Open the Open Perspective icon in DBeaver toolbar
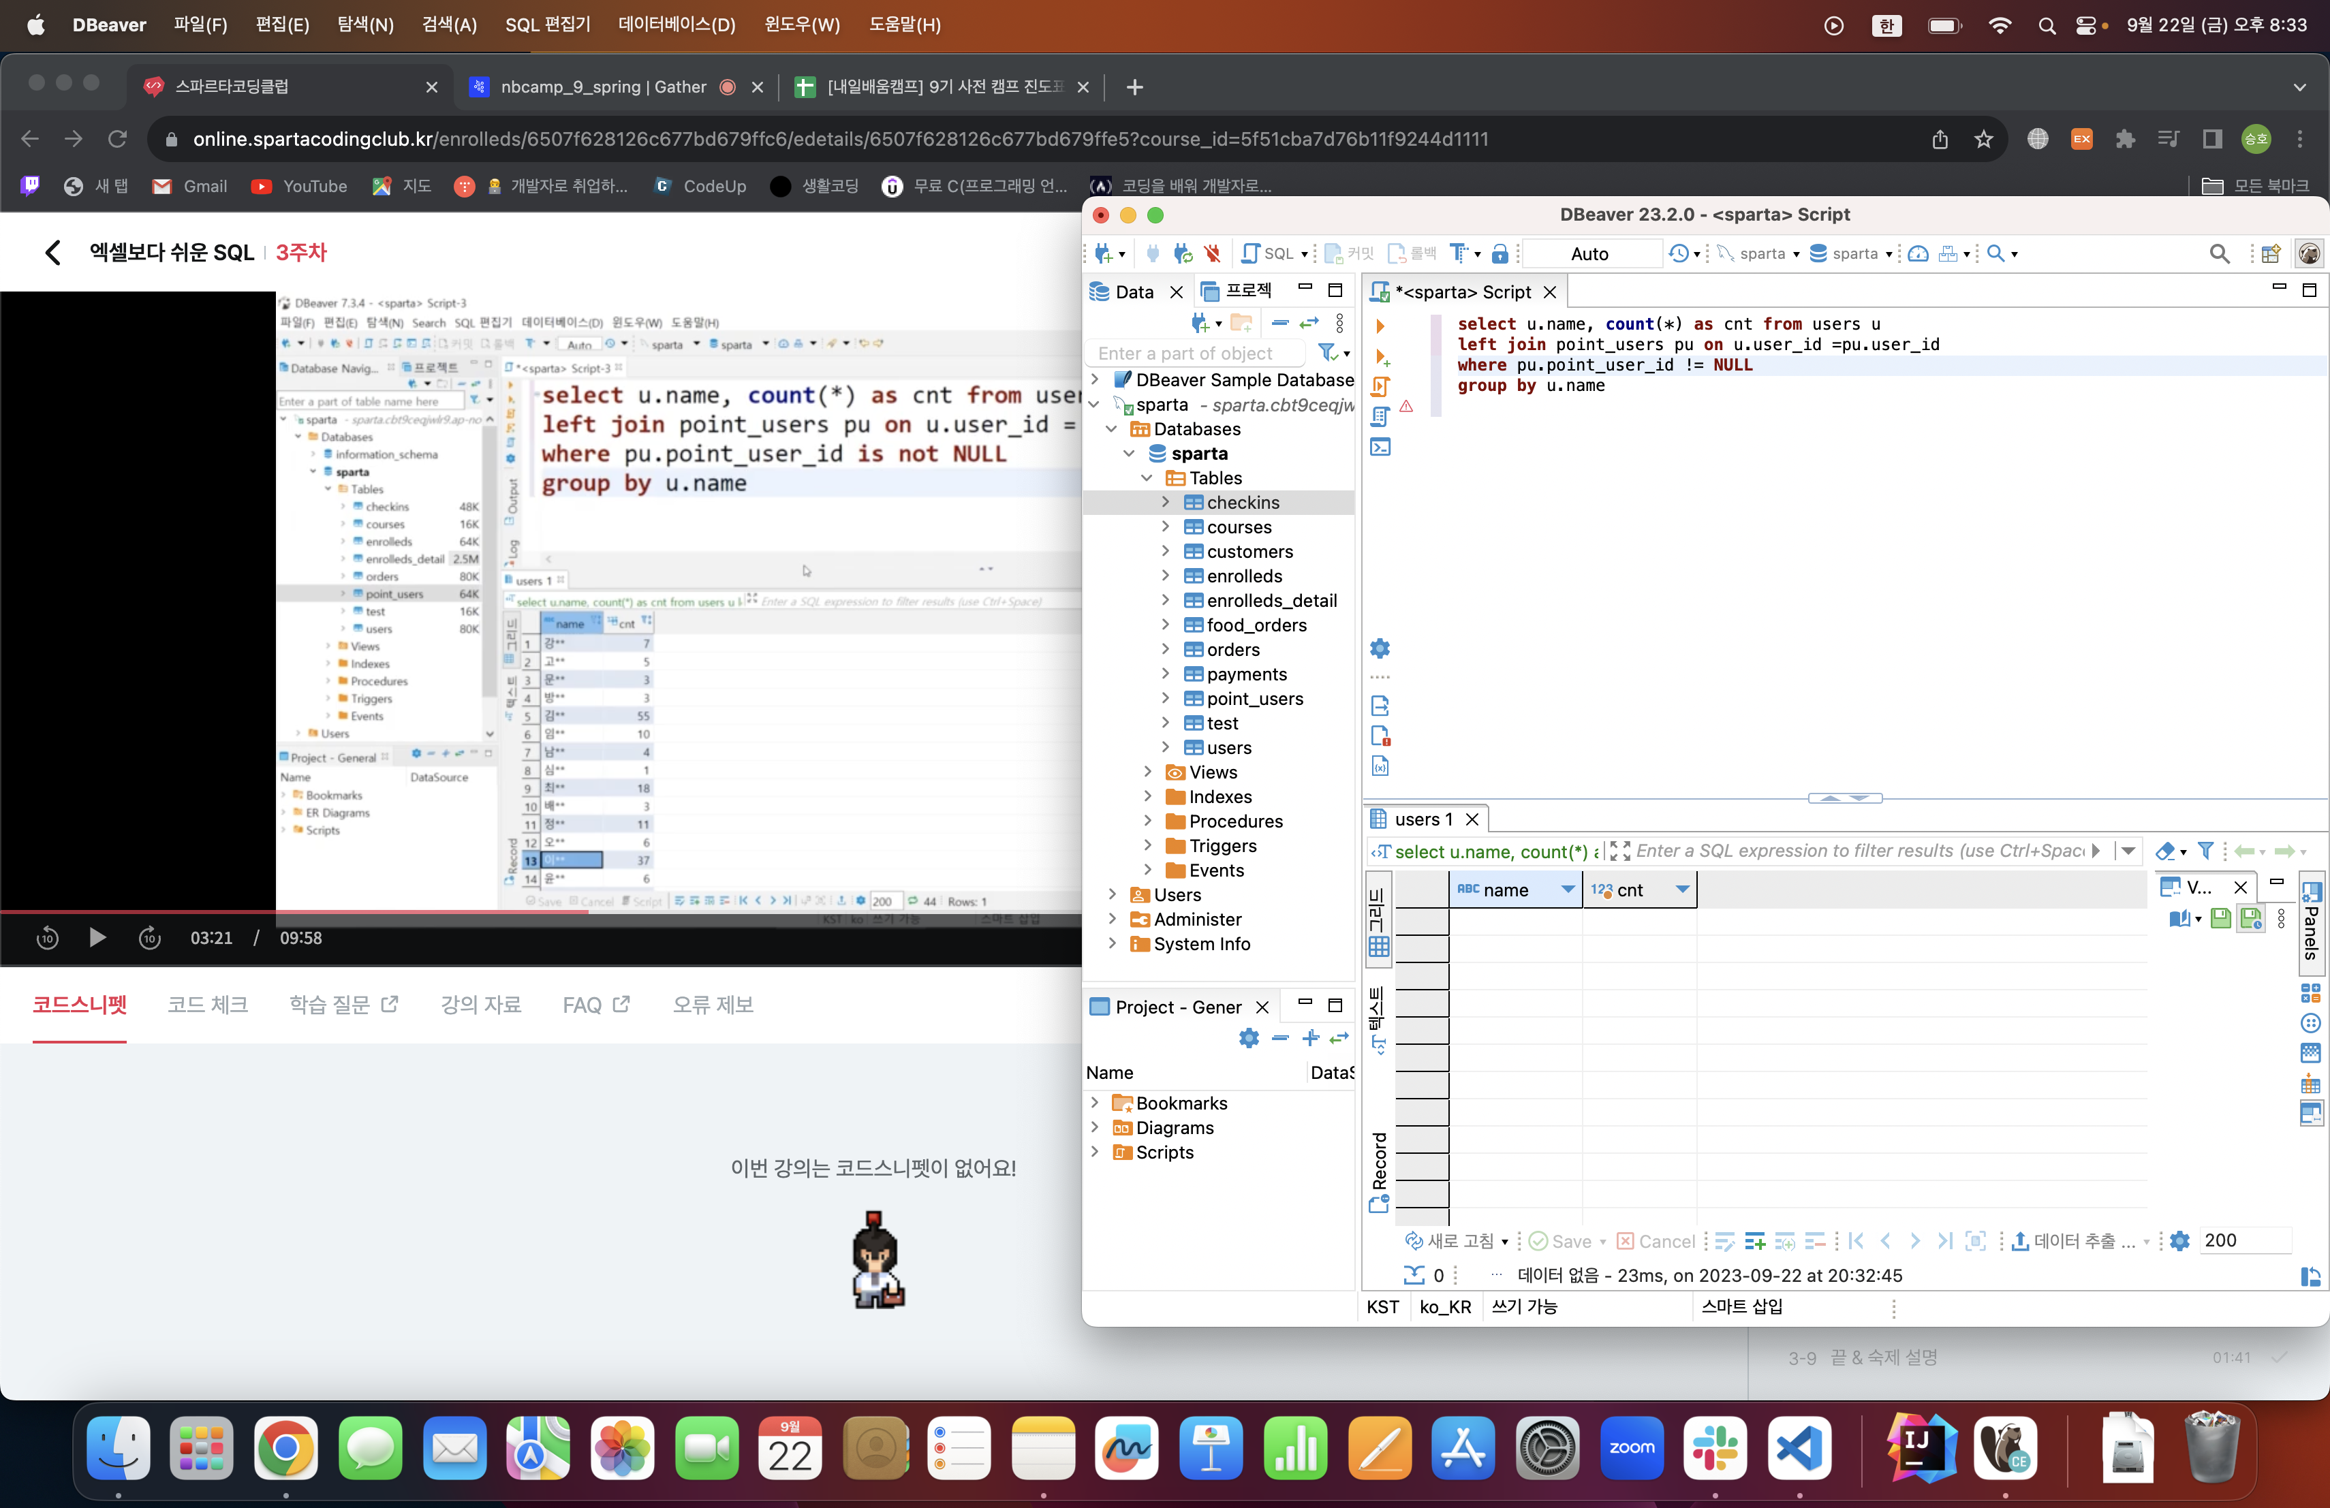 2271,253
